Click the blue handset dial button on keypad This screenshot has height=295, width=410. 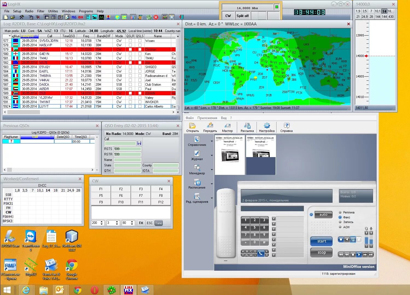pos(261,253)
